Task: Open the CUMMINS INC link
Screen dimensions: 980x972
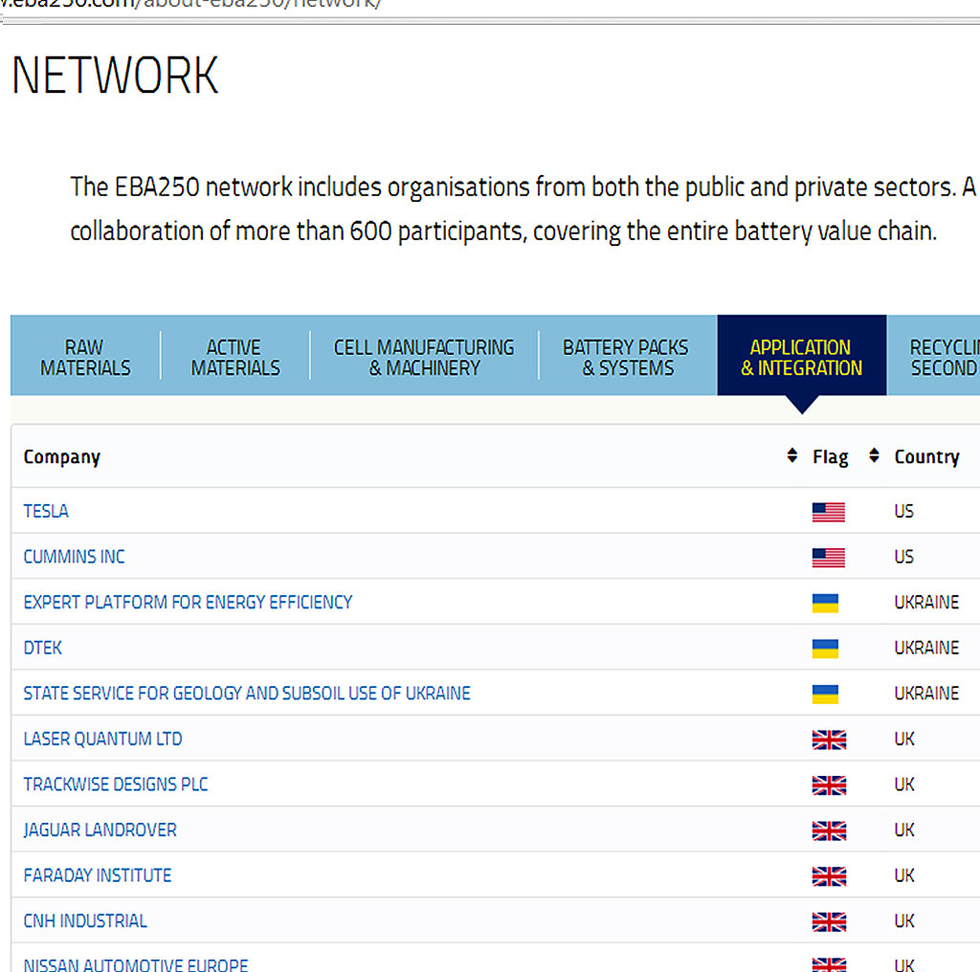Action: [75, 557]
